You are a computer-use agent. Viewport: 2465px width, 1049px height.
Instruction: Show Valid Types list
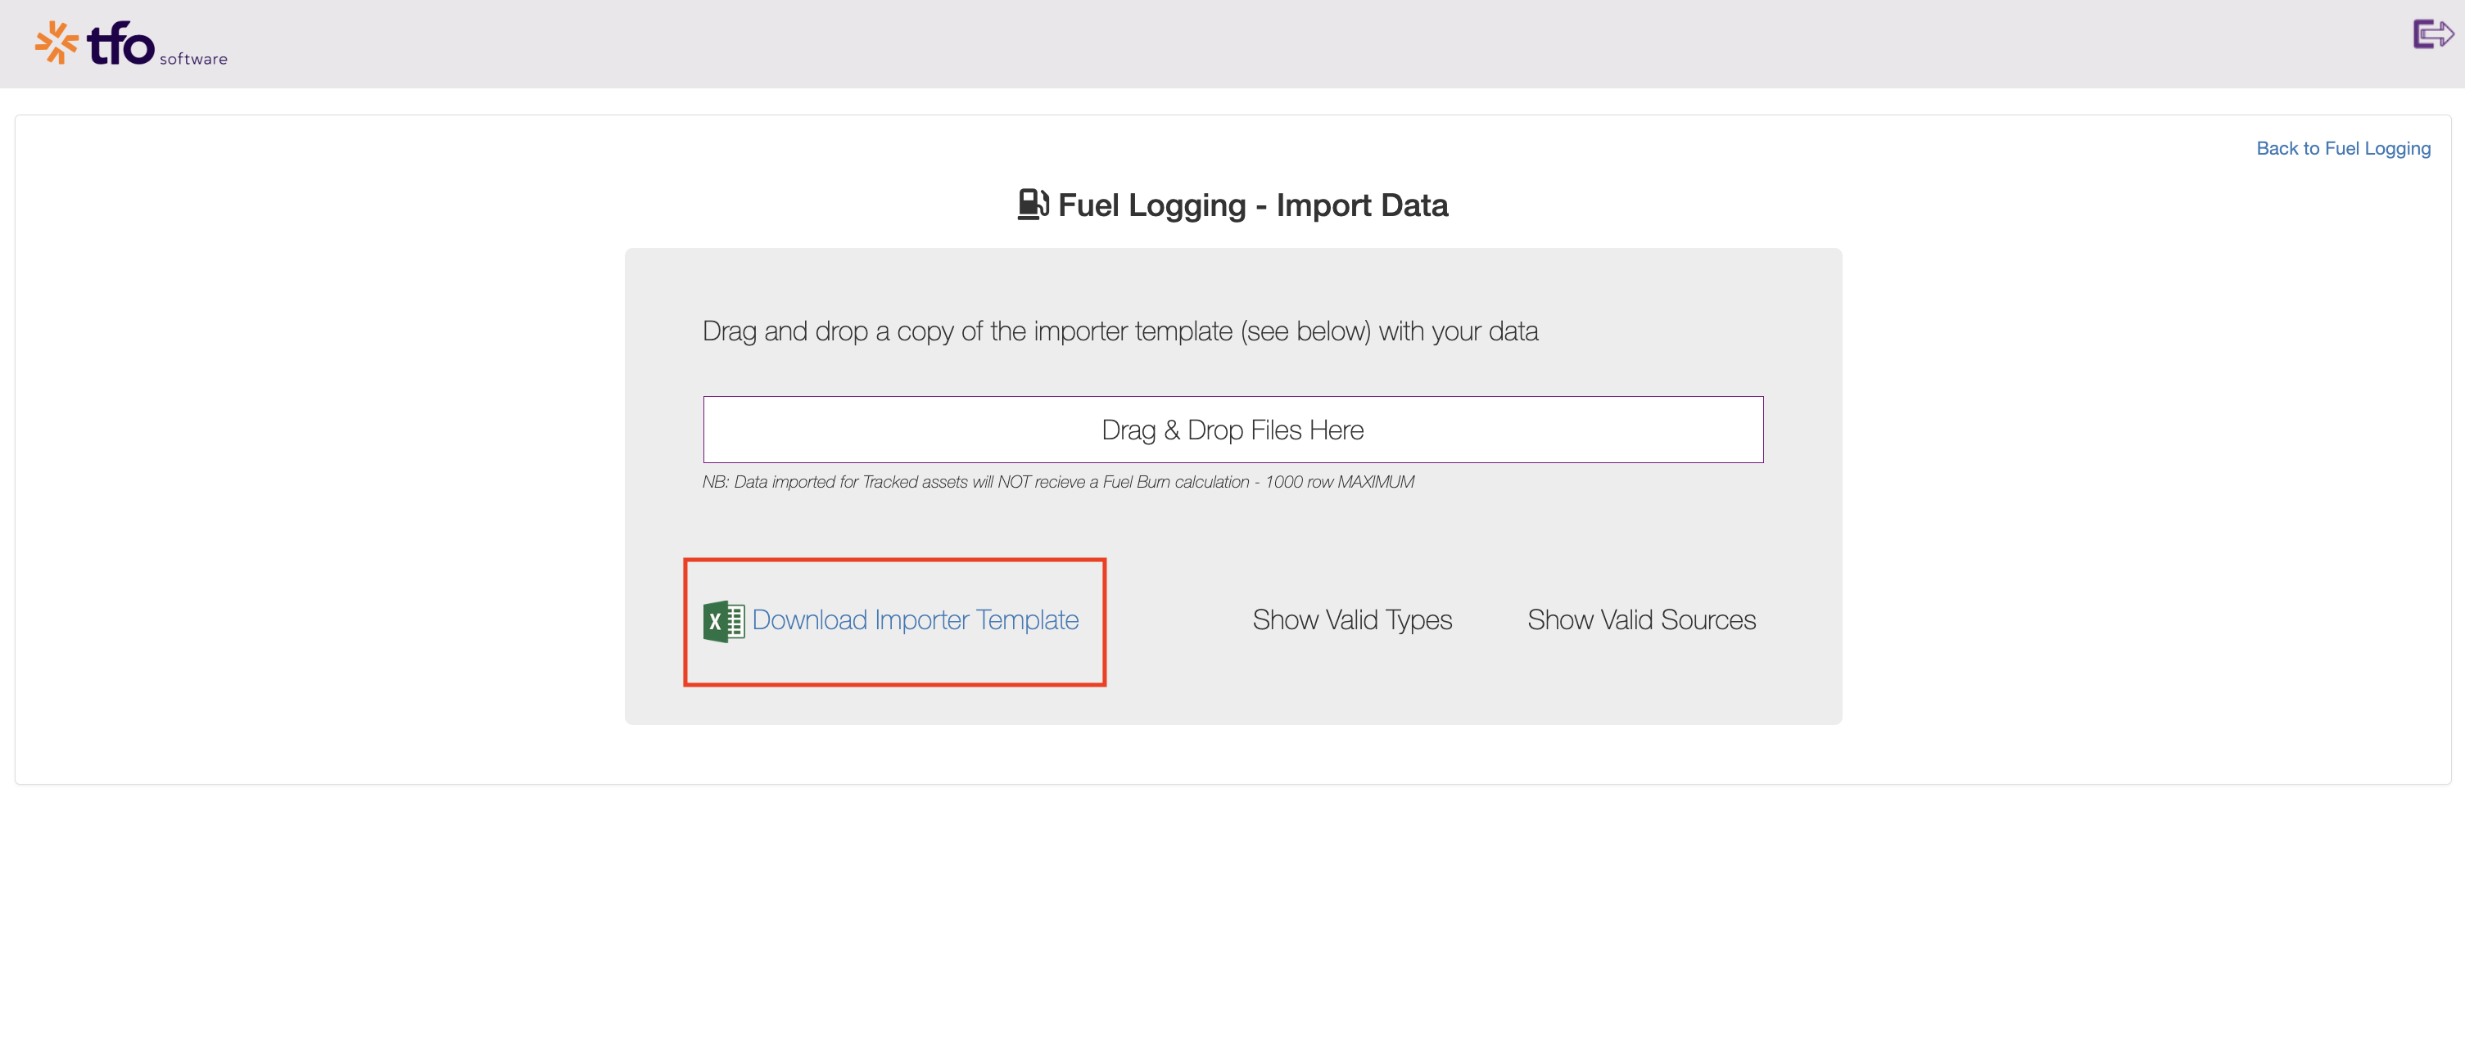point(1352,619)
